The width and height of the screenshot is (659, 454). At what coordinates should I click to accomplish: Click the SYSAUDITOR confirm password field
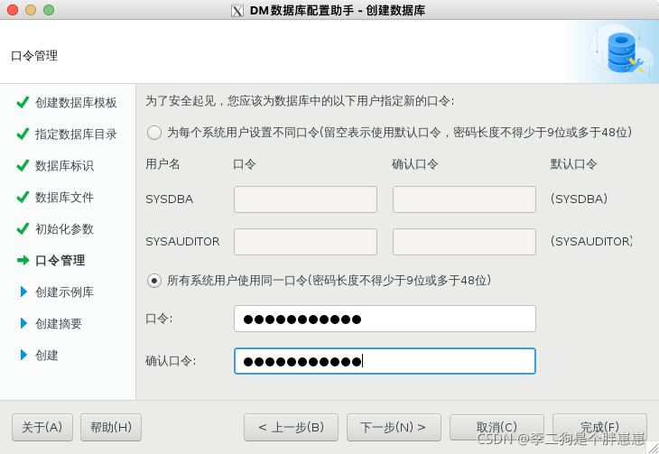[x=464, y=242]
